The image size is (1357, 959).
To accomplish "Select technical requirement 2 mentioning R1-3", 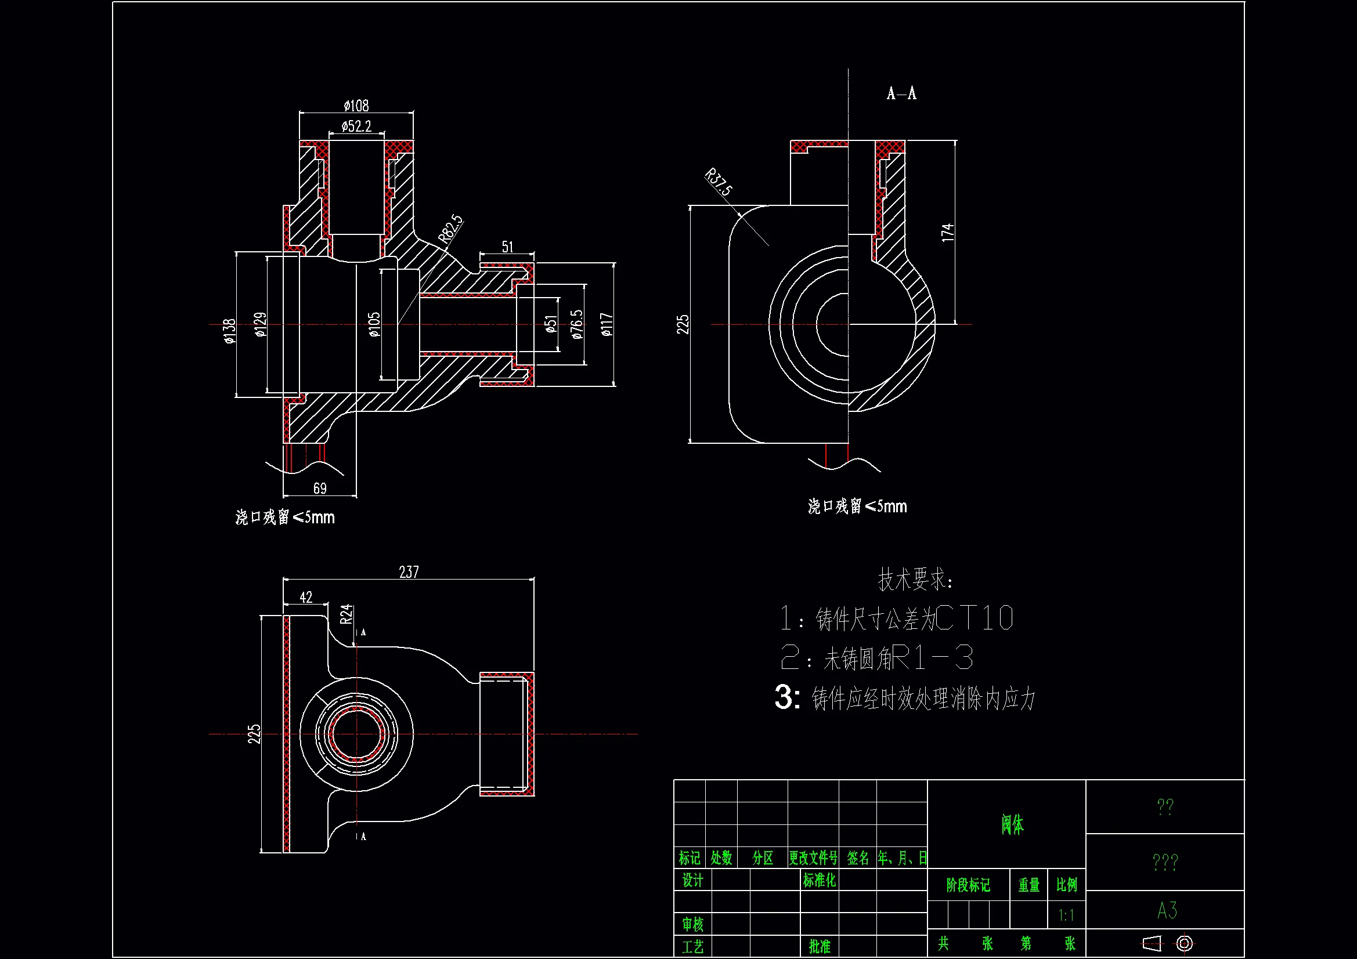I will (x=876, y=658).
